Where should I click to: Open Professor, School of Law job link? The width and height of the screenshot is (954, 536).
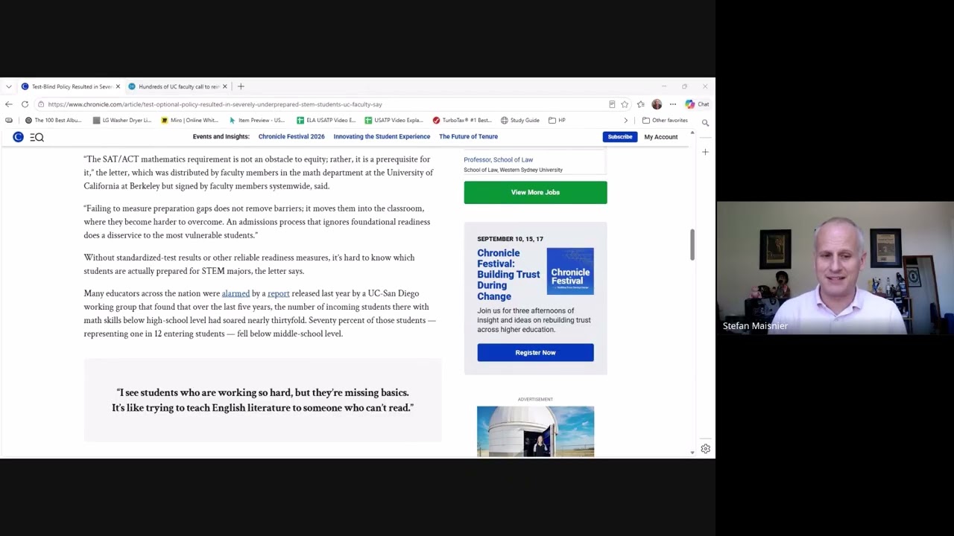[498, 159]
